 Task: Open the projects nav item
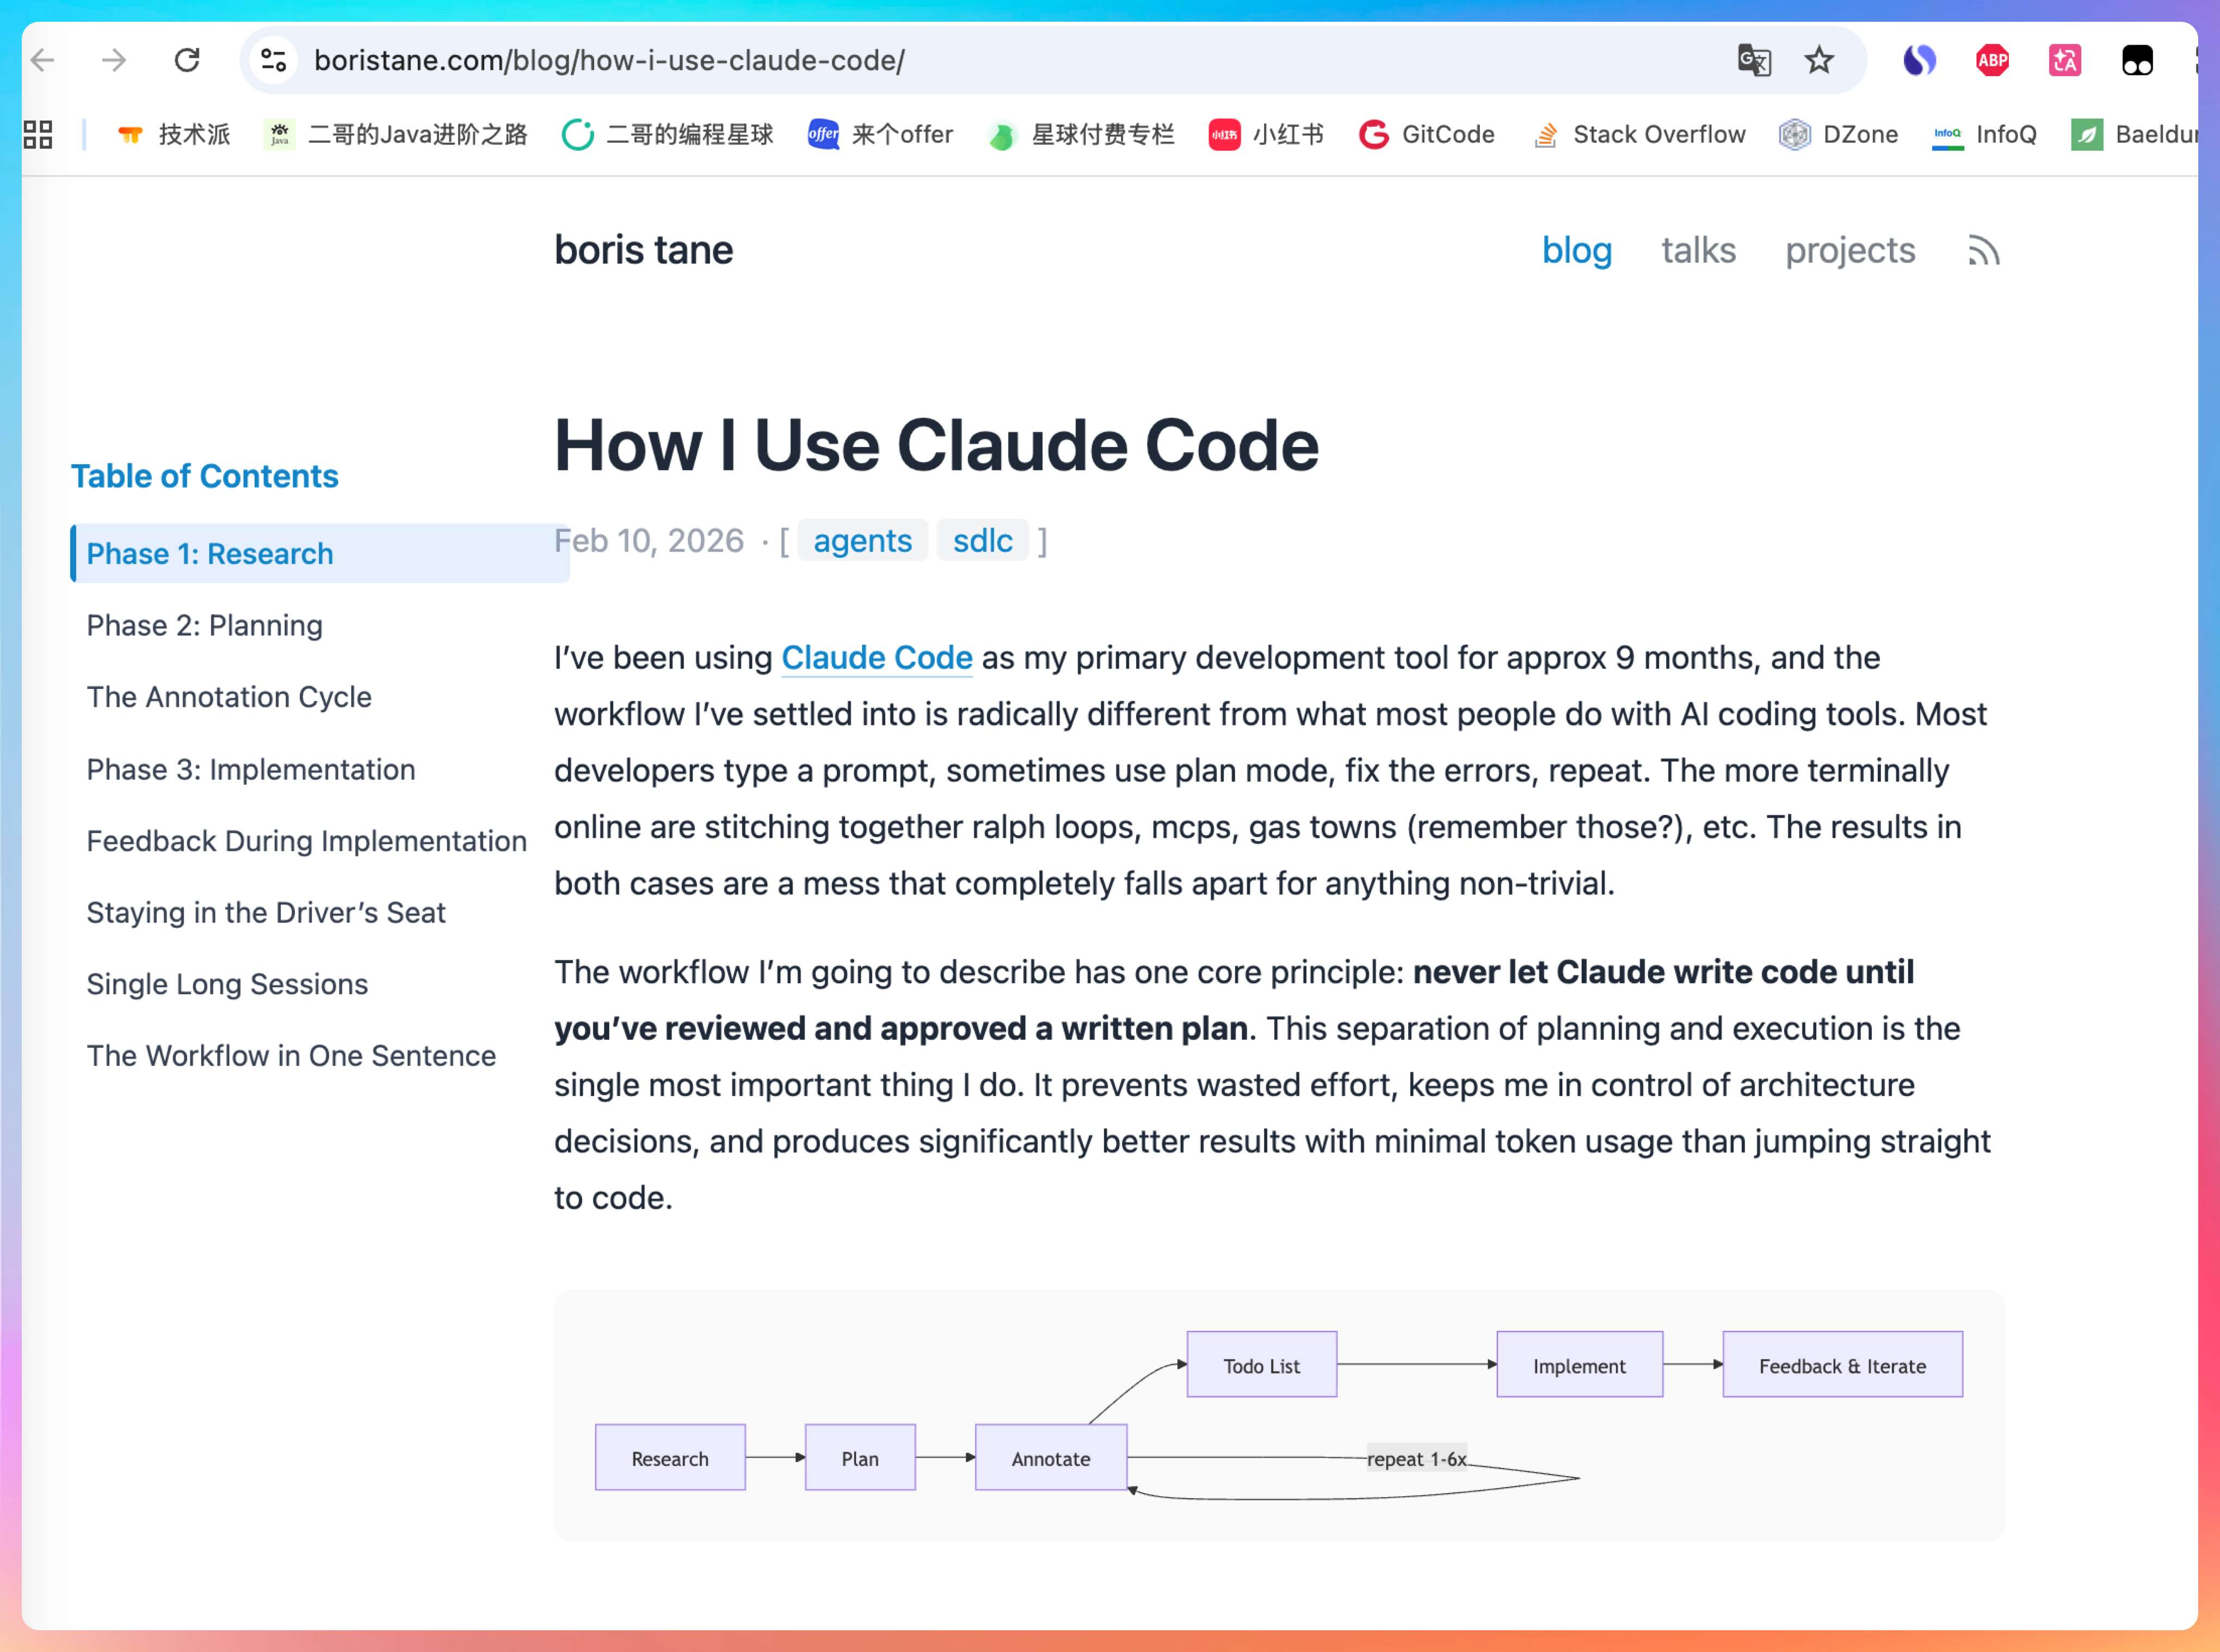1850,250
